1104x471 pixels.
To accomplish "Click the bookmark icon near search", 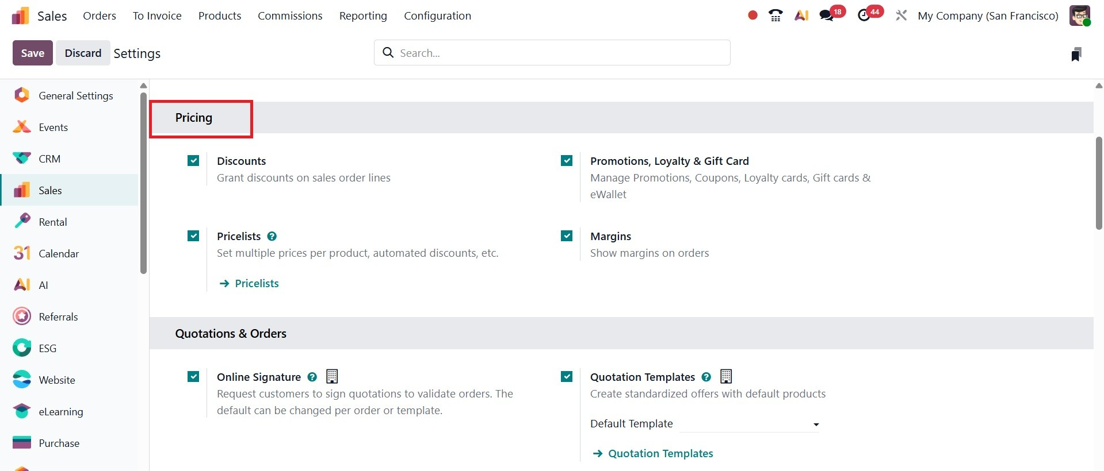I will (x=1076, y=54).
